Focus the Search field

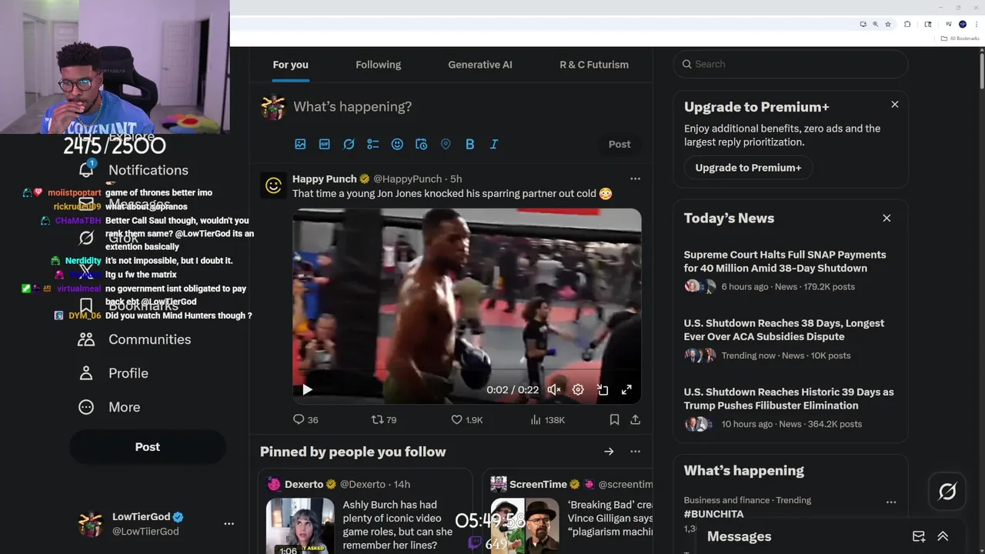coord(790,64)
